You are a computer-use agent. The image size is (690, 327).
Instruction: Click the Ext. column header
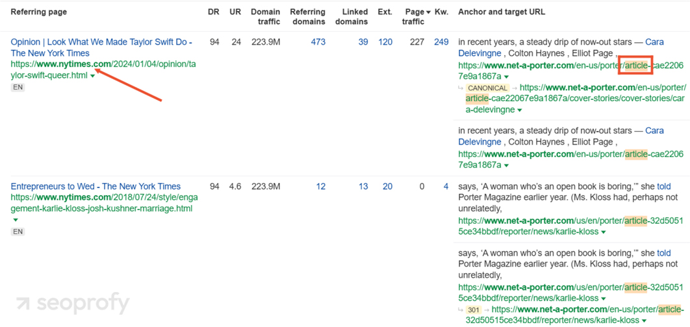(385, 12)
